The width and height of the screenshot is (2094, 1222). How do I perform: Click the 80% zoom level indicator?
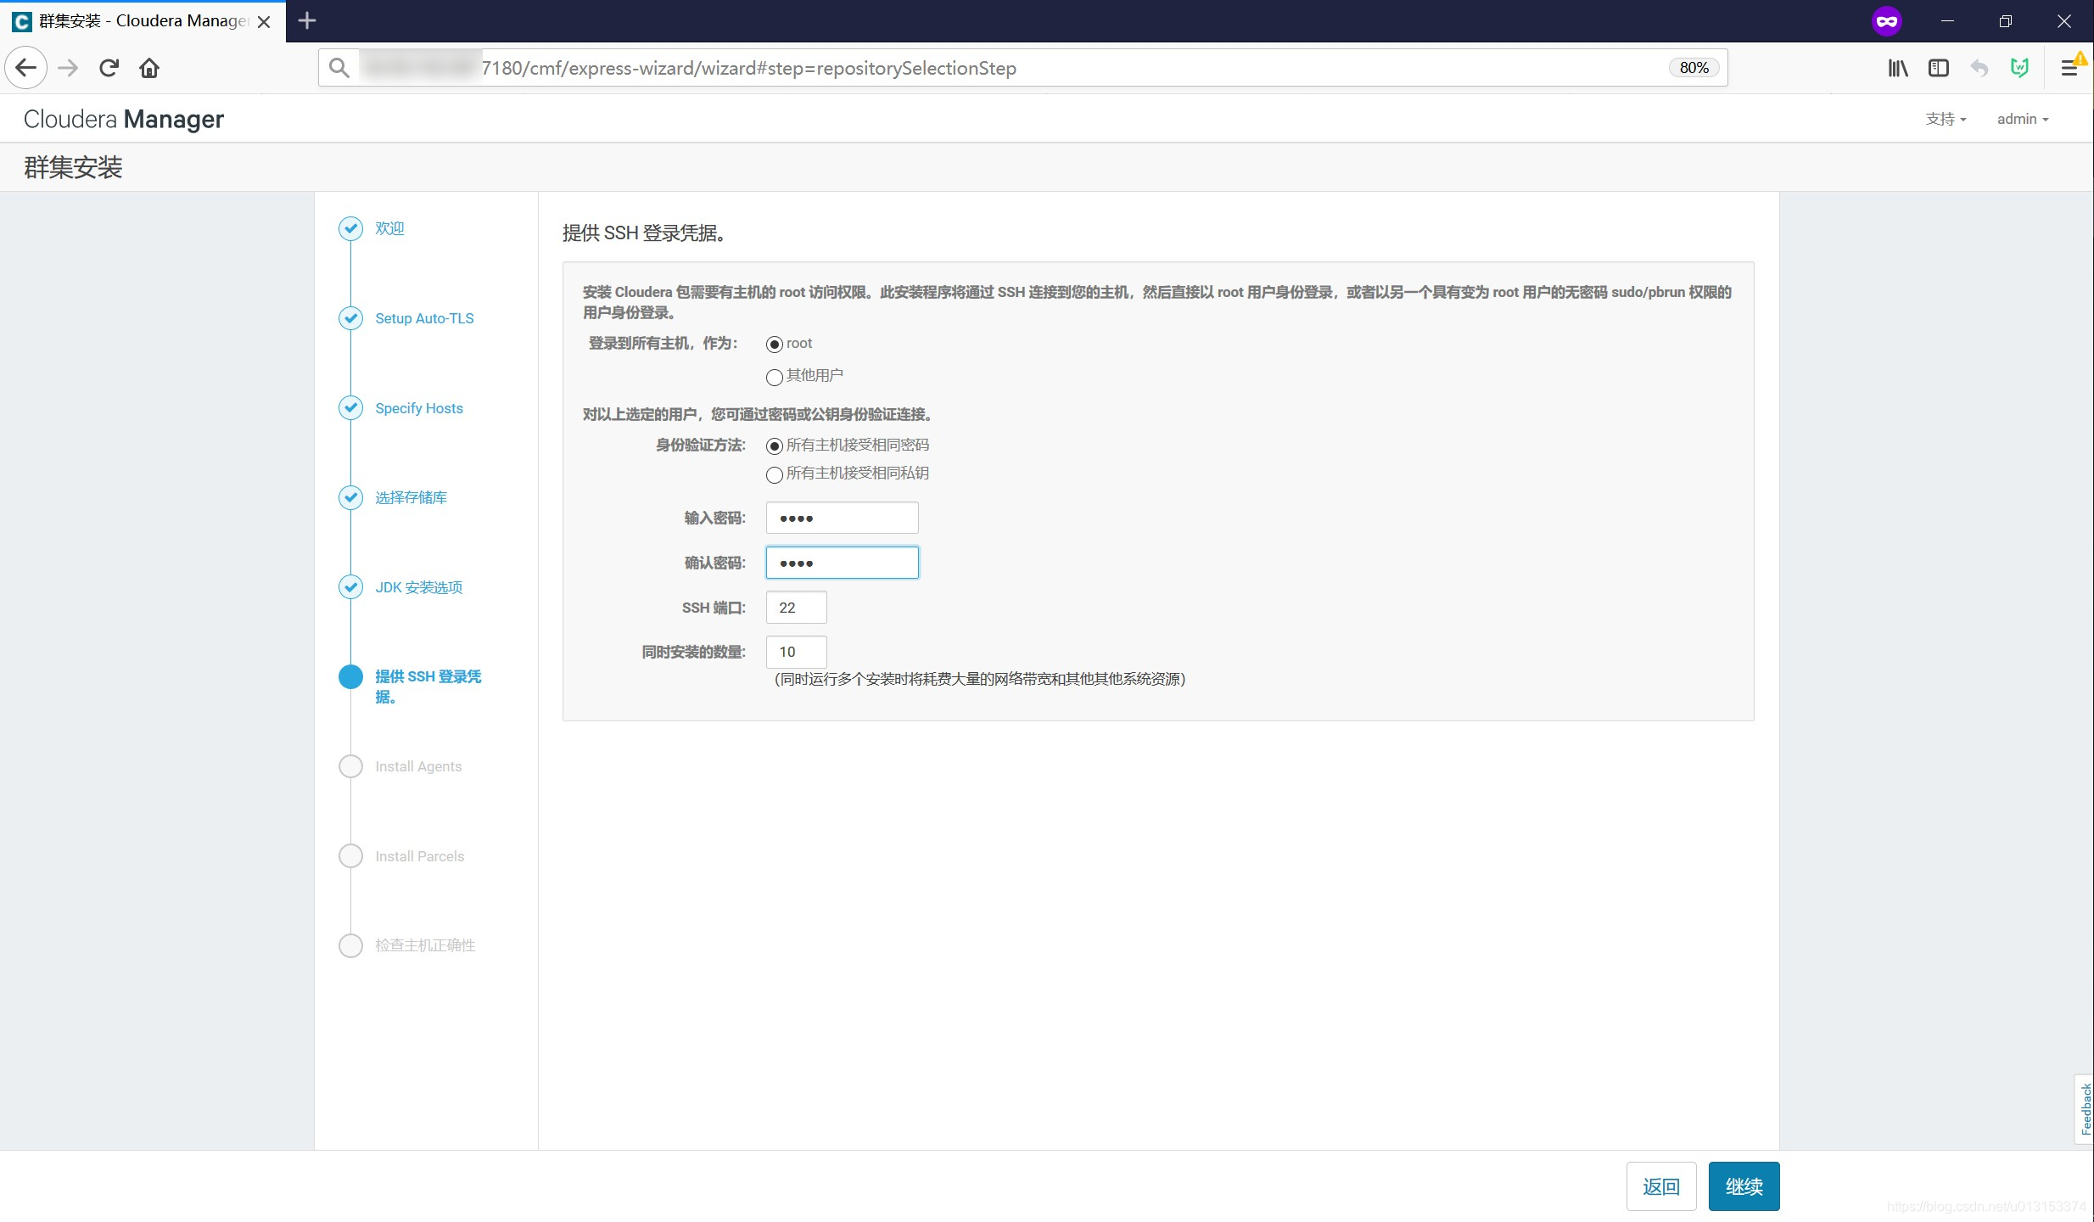[1694, 68]
